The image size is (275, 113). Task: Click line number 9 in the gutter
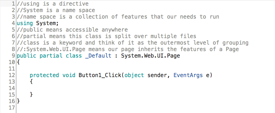click(x=14, y=56)
